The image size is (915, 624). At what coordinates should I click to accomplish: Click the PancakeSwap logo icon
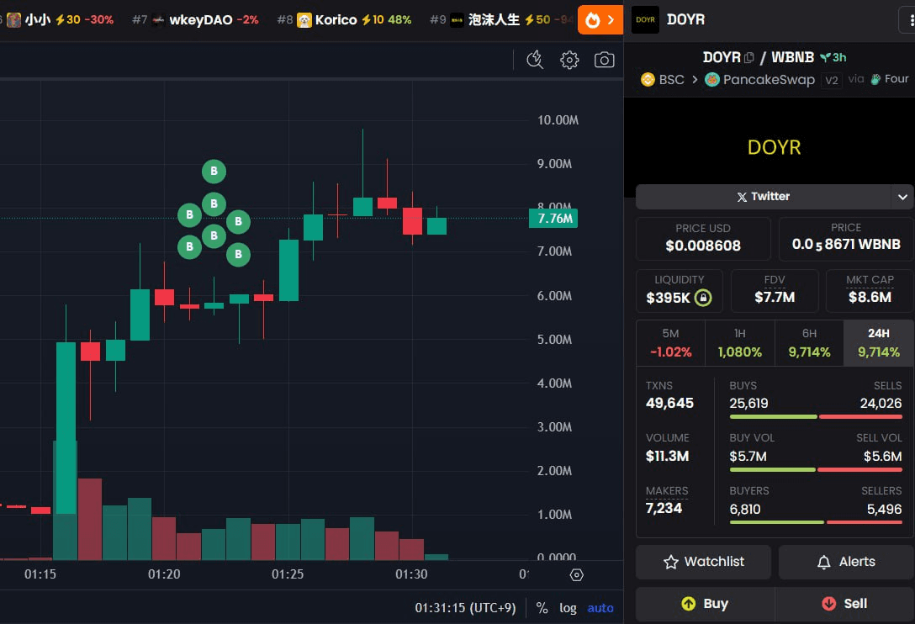click(x=712, y=80)
